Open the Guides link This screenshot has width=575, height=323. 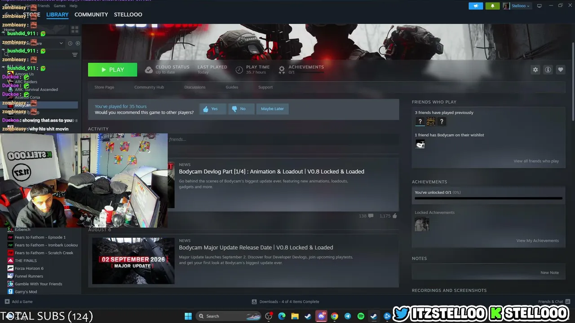click(x=232, y=87)
